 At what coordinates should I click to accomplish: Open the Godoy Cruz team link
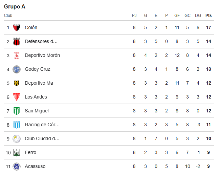[38, 69]
